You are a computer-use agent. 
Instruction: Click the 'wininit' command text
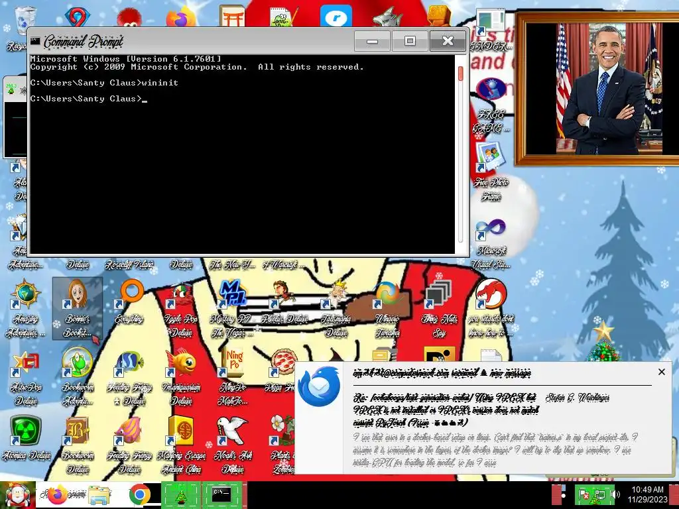[x=160, y=83]
